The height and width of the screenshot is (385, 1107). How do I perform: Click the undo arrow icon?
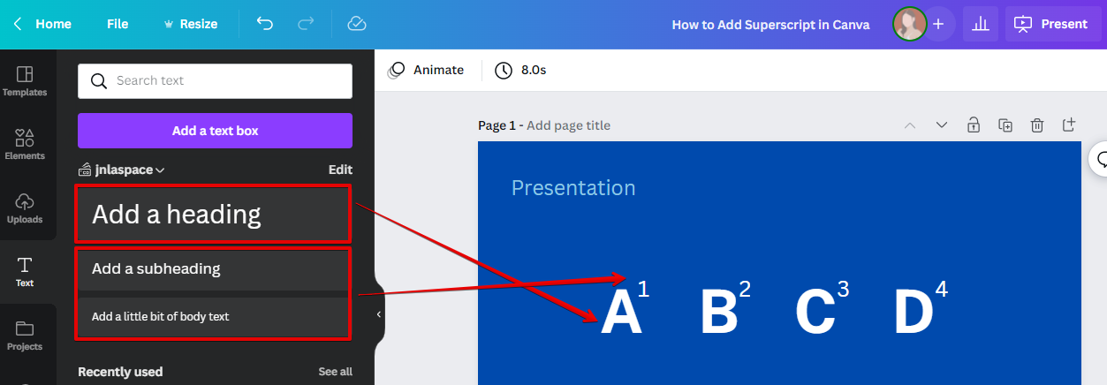pyautogui.click(x=265, y=24)
